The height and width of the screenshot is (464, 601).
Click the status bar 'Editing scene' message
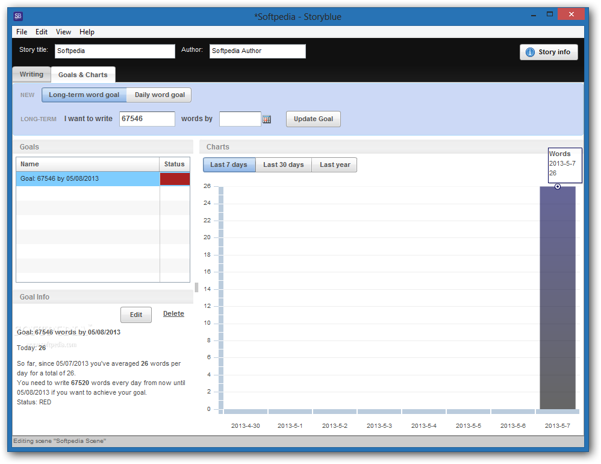[x=60, y=441]
